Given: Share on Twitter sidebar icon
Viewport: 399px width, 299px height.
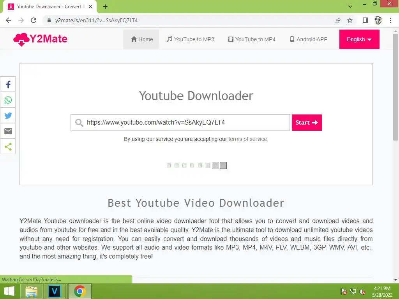Looking at the screenshot, I should [x=8, y=115].
